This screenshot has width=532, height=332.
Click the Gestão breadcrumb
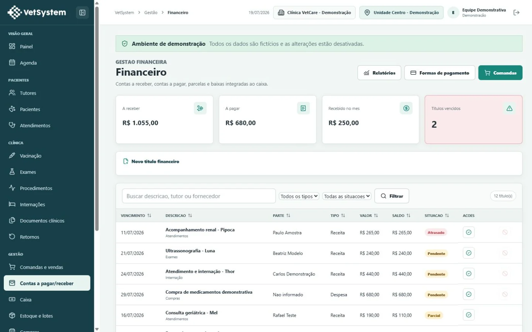pyautogui.click(x=151, y=13)
